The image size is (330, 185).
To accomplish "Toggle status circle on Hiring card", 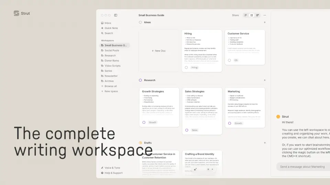I will point(186,67).
